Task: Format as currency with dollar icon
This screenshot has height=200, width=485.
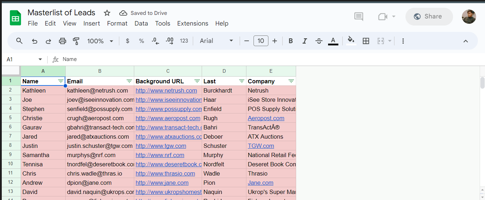Action: point(127,41)
